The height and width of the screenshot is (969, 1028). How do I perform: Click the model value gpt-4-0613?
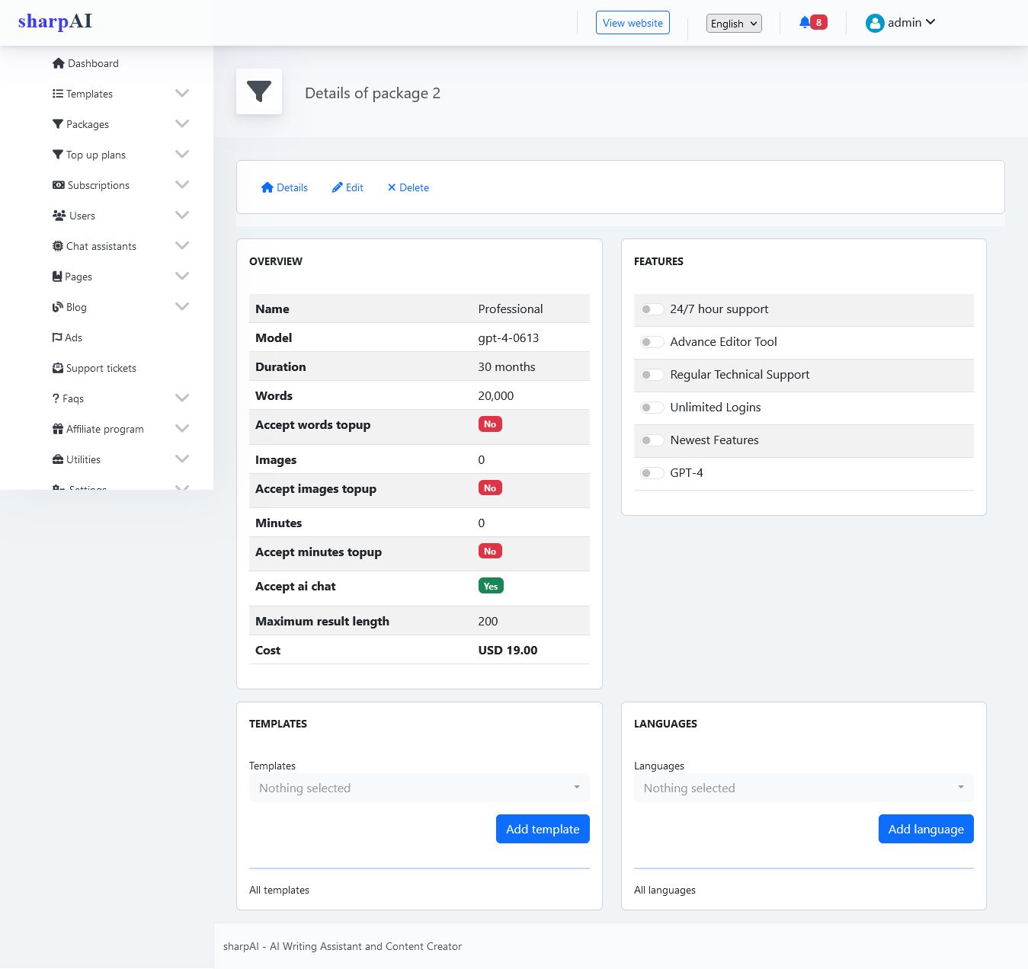tap(508, 337)
